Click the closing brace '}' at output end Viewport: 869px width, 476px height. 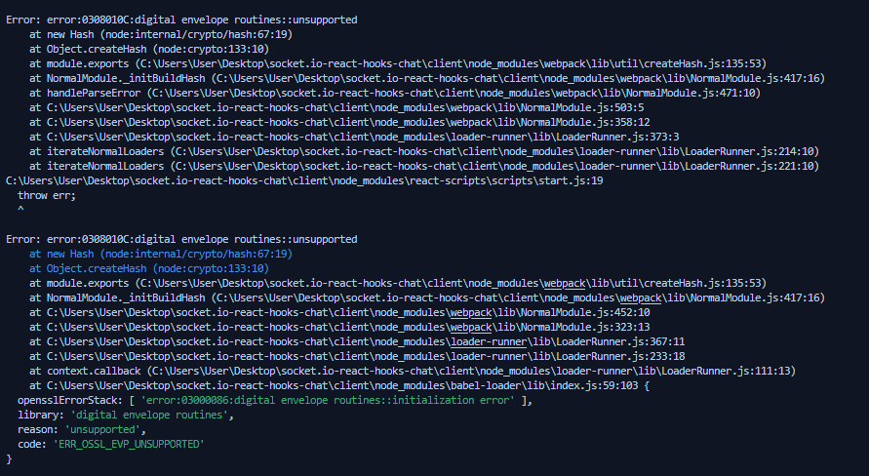(x=9, y=458)
